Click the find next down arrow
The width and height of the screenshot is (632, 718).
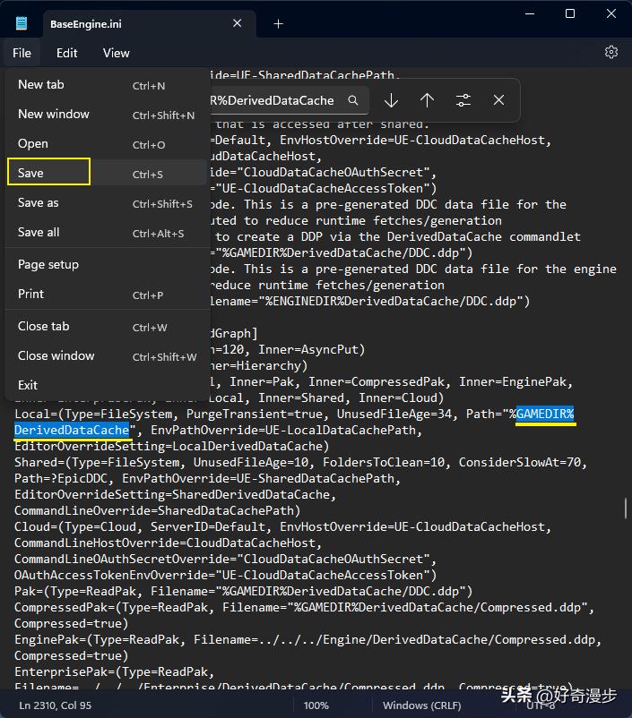pos(391,100)
